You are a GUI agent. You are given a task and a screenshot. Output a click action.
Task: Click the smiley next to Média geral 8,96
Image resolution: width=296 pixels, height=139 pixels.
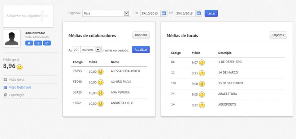[19, 67]
